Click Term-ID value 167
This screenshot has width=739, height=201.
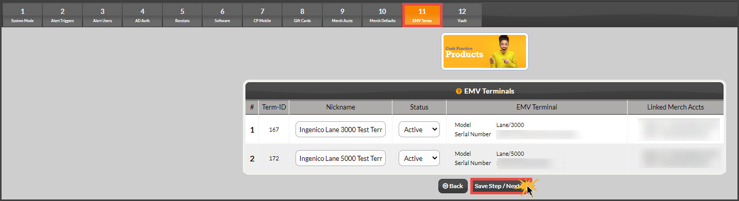coord(274,130)
